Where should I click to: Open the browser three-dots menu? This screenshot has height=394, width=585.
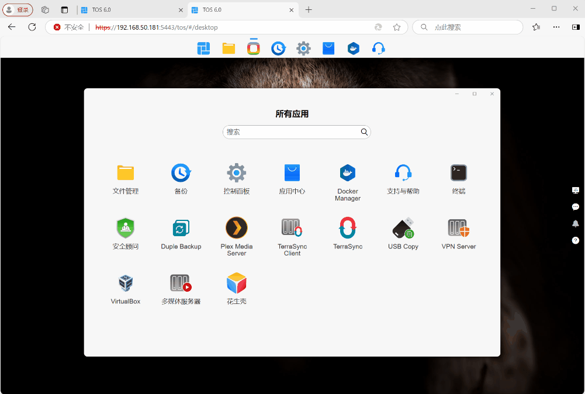556,27
